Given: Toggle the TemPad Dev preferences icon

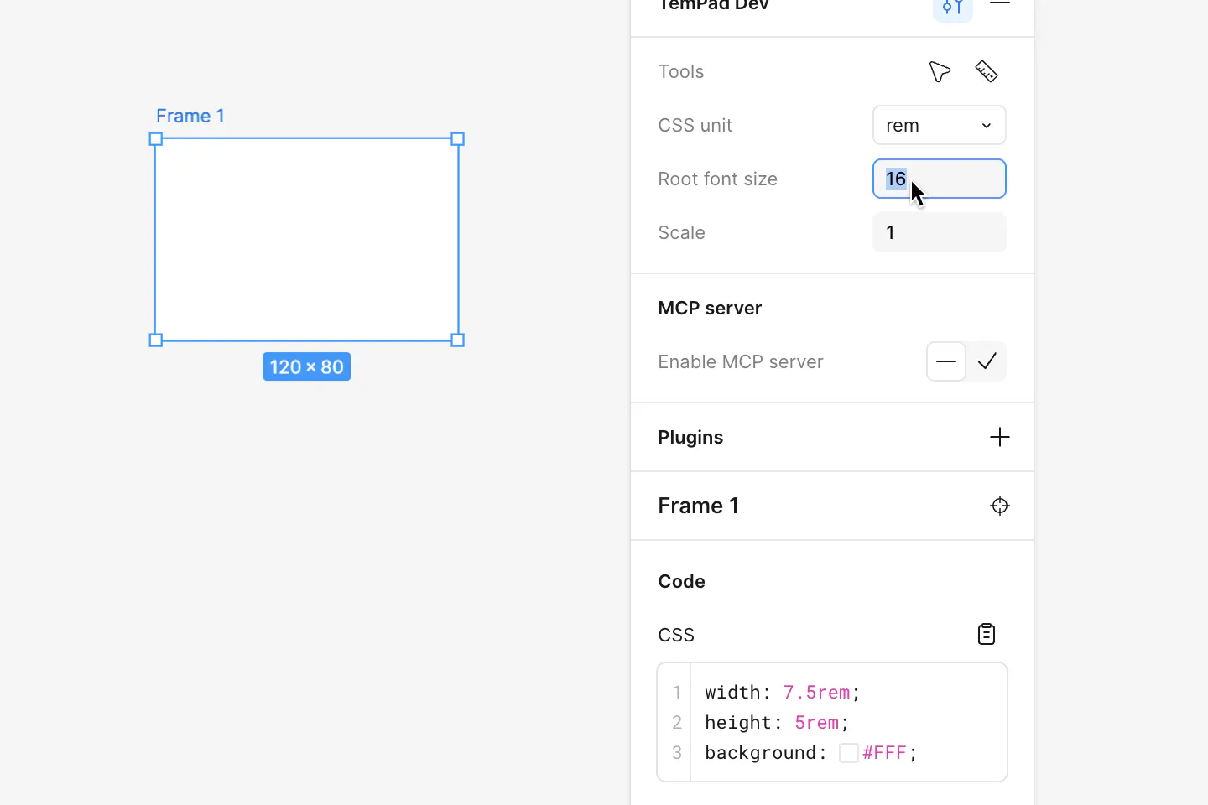Looking at the screenshot, I should (953, 8).
